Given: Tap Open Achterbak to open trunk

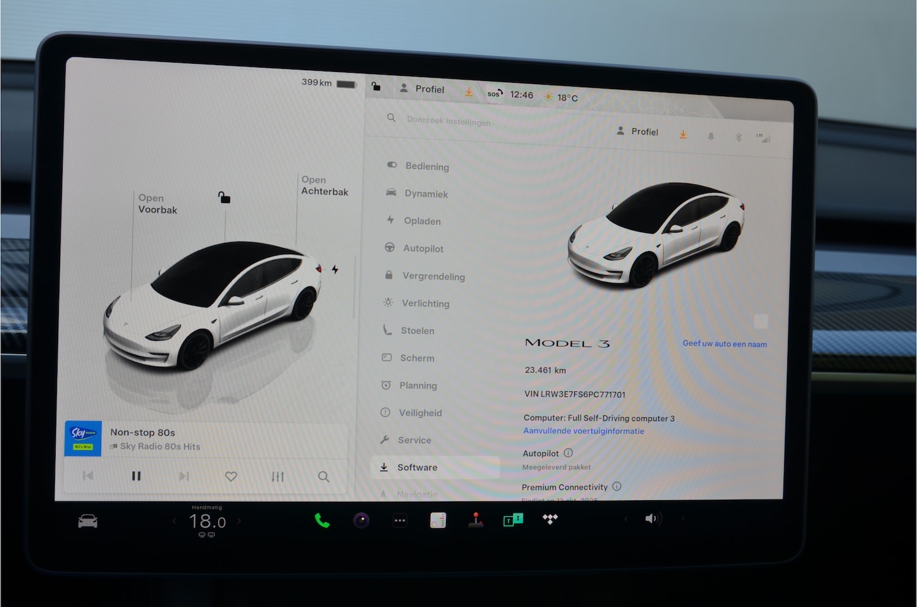Looking at the screenshot, I should click(x=324, y=186).
